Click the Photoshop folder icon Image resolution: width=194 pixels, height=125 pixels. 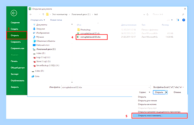click(x=79, y=30)
